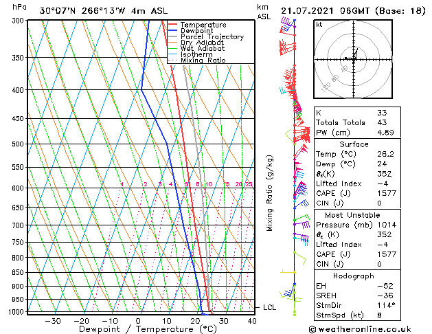Click the '850' pressure level label
432x334 pixels.
pyautogui.click(x=19, y=273)
